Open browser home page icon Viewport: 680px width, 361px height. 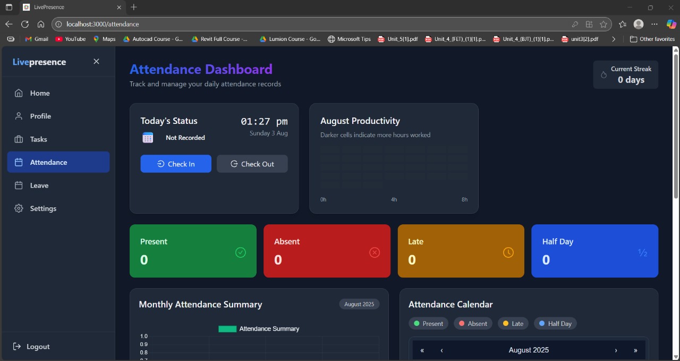click(x=41, y=24)
